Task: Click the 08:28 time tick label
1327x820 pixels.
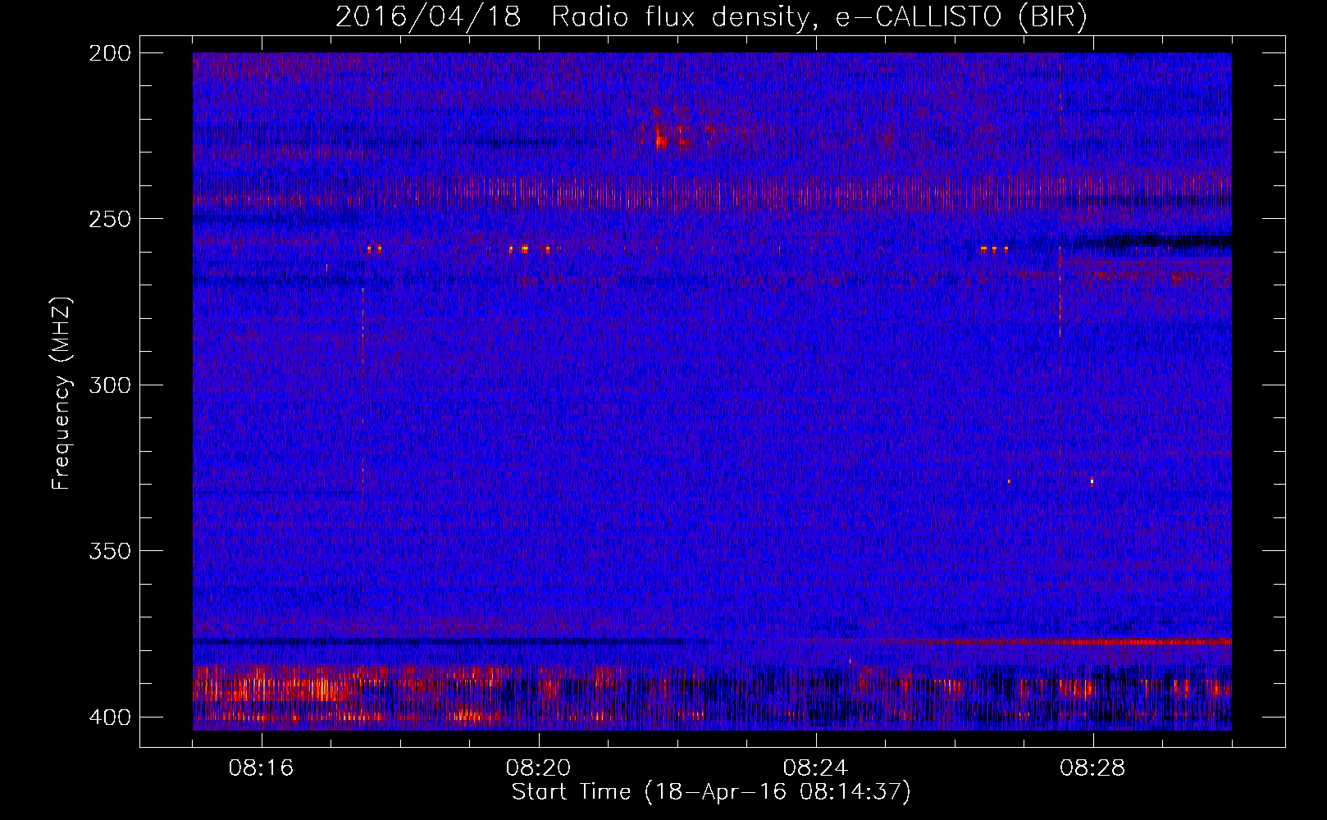Action: tap(1092, 768)
